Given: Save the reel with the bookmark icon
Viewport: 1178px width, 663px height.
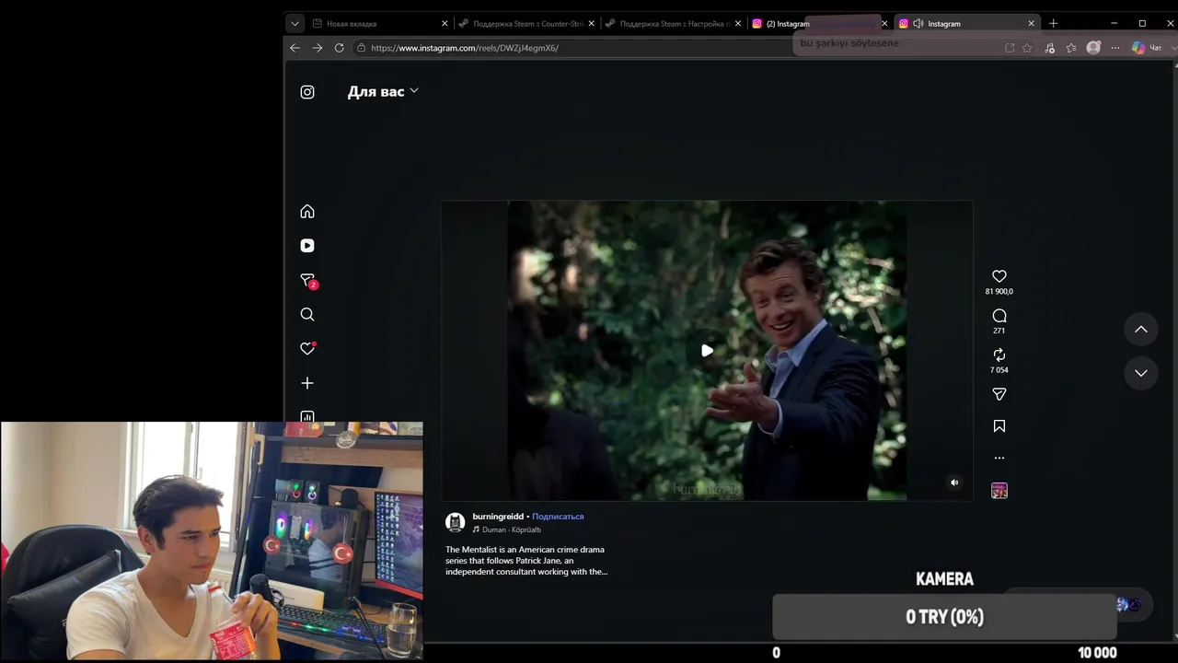Looking at the screenshot, I should point(999,426).
